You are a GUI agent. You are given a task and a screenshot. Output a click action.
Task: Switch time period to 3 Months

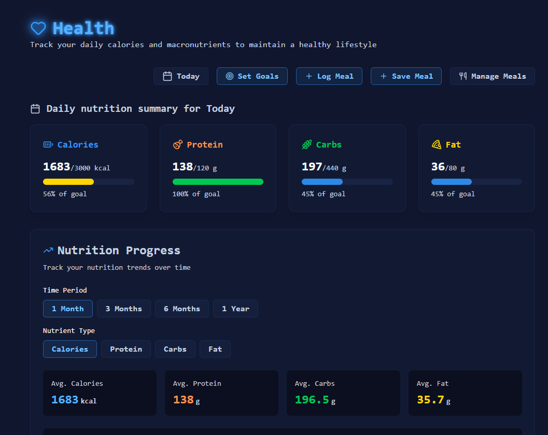point(124,309)
